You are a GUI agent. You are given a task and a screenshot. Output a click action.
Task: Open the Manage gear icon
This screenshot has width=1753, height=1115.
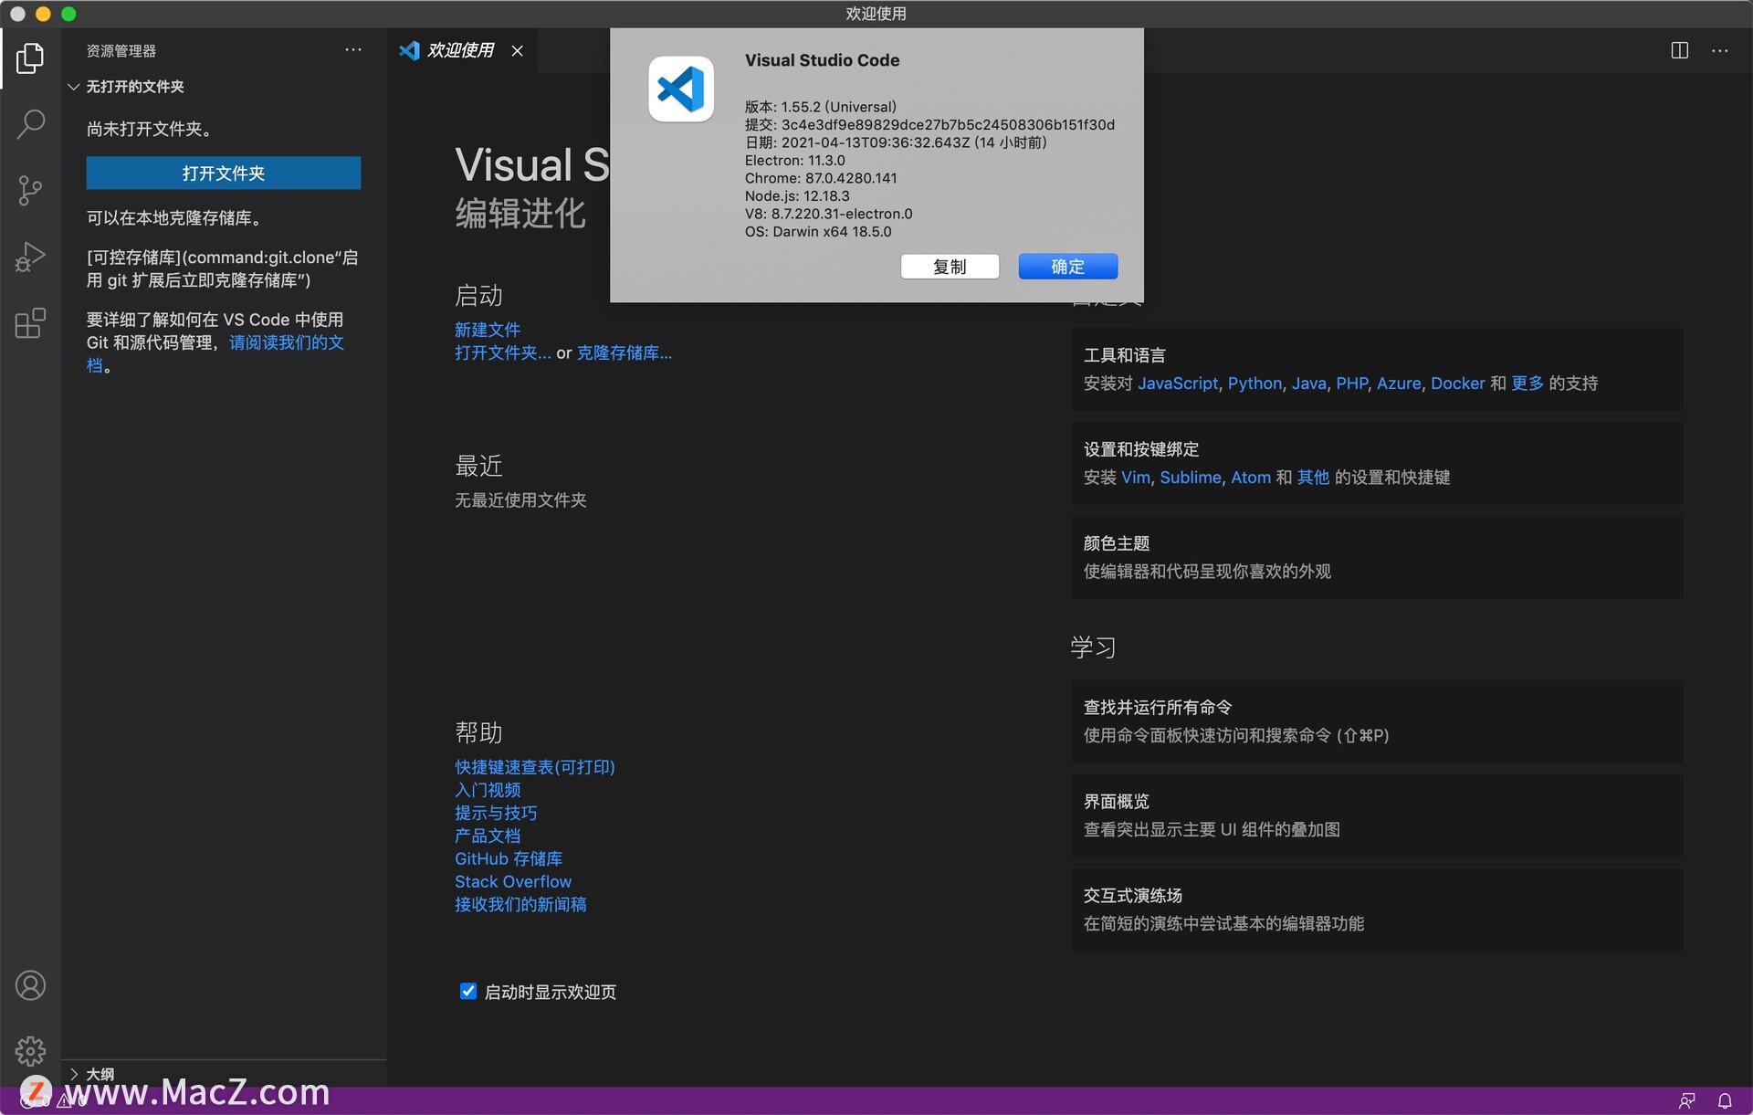(30, 1051)
